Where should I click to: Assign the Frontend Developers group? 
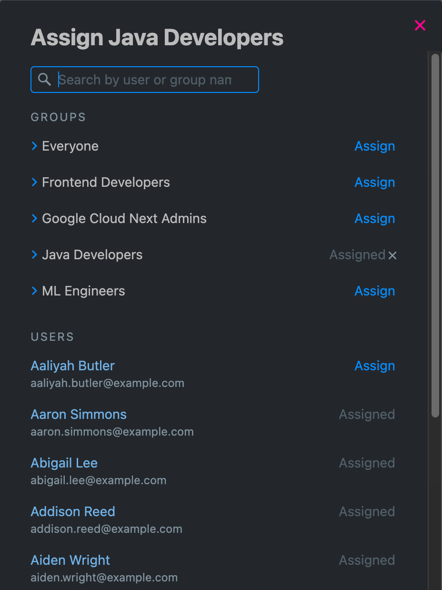coord(374,182)
